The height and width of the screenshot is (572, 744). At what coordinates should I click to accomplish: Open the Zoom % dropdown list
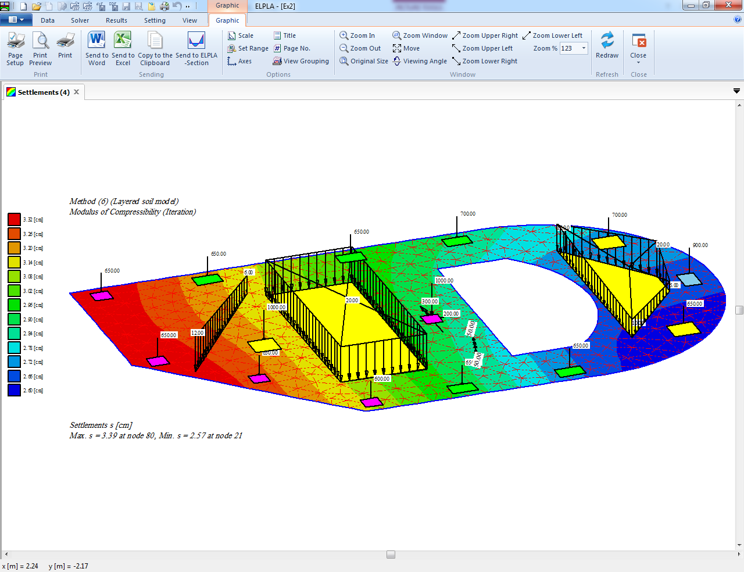584,48
